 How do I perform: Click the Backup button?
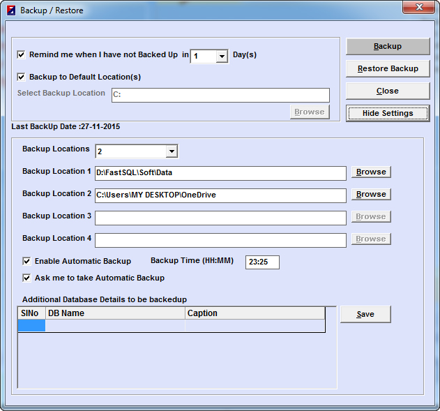point(388,47)
